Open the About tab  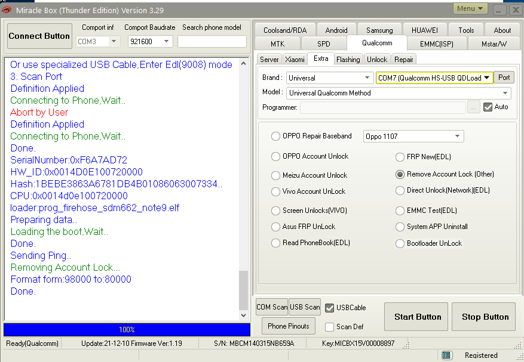pyautogui.click(x=502, y=30)
